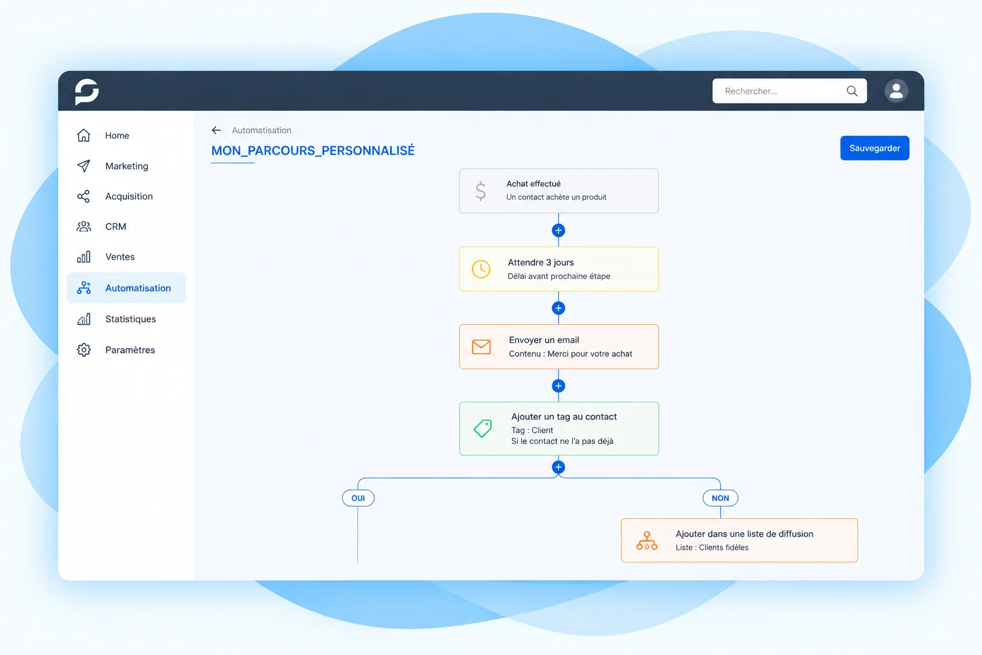Viewport: 982px width, 655px height.
Task: Open the CRM section
Action: click(x=127, y=226)
